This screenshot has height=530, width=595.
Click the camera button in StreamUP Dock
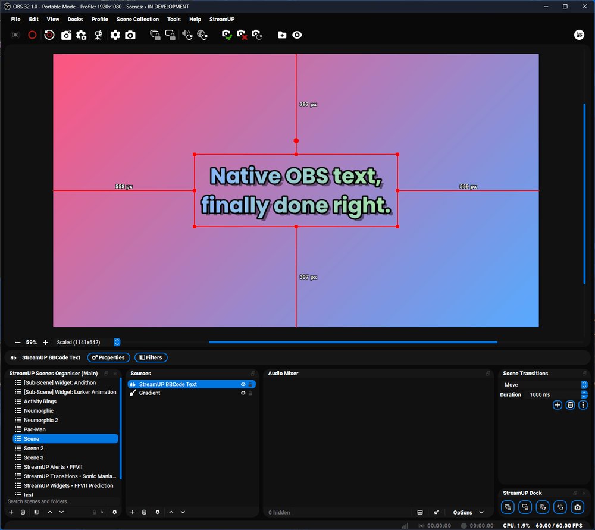click(578, 507)
